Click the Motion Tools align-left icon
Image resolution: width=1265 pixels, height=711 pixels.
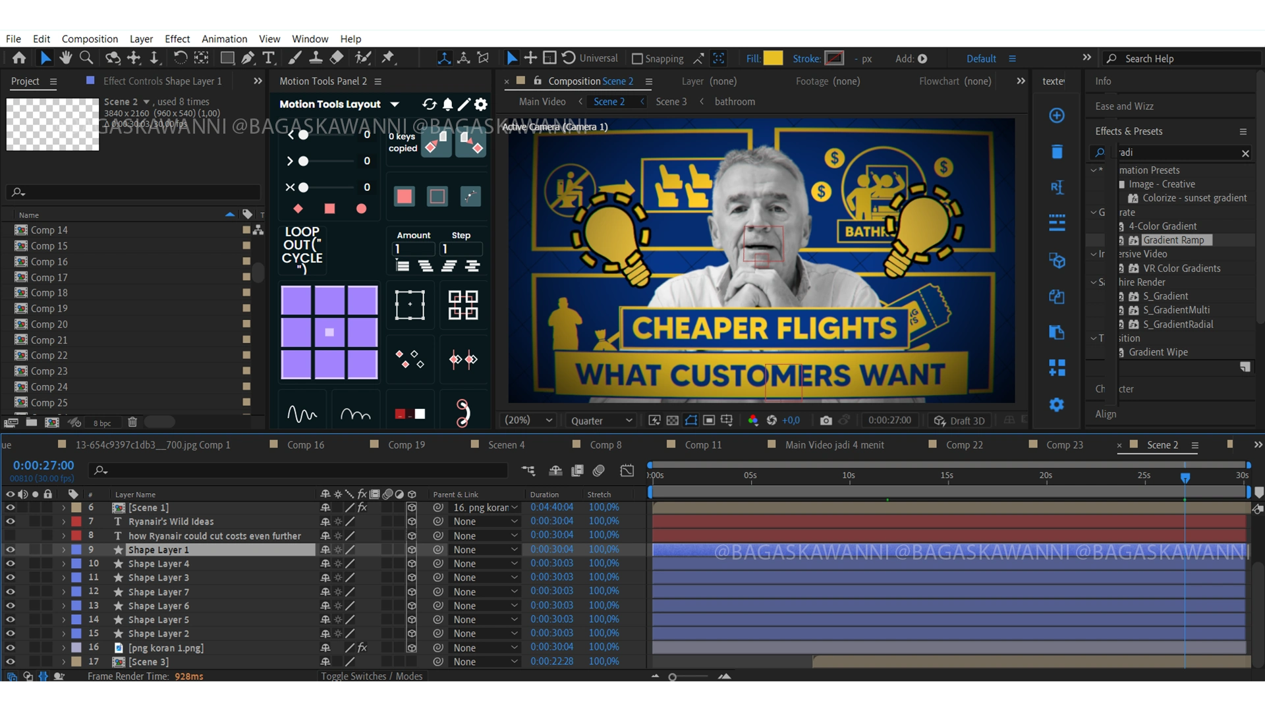point(403,266)
